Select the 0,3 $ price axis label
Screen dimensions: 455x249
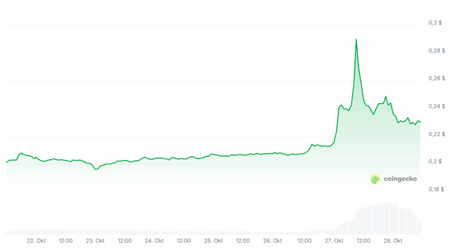click(435, 23)
